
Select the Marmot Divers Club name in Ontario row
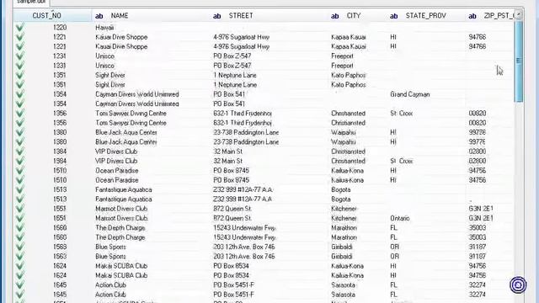(121, 218)
